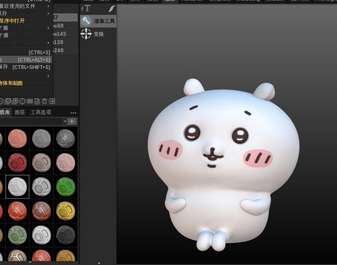The height and width of the screenshot is (265, 337).
Task: Pick the black material sphere
Action: click(x=65, y=235)
